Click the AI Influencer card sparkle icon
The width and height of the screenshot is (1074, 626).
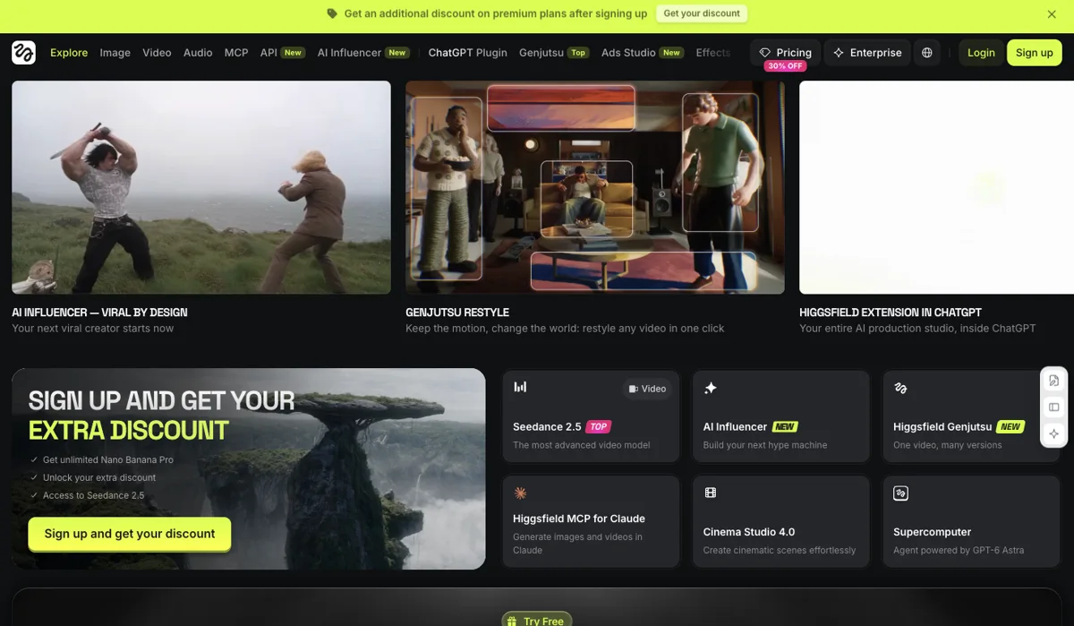[x=711, y=388]
